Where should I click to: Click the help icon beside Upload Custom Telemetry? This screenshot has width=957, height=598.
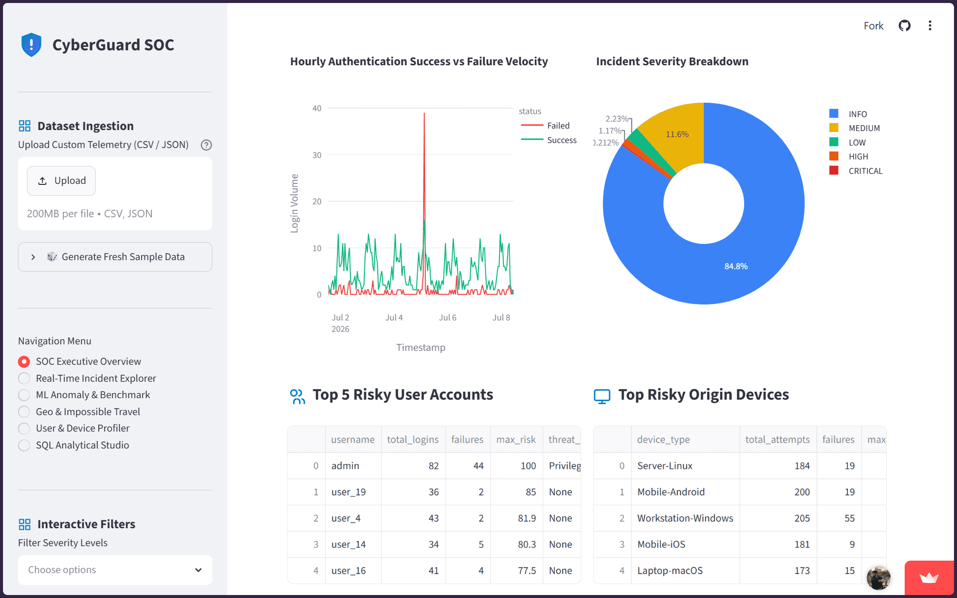(x=206, y=145)
